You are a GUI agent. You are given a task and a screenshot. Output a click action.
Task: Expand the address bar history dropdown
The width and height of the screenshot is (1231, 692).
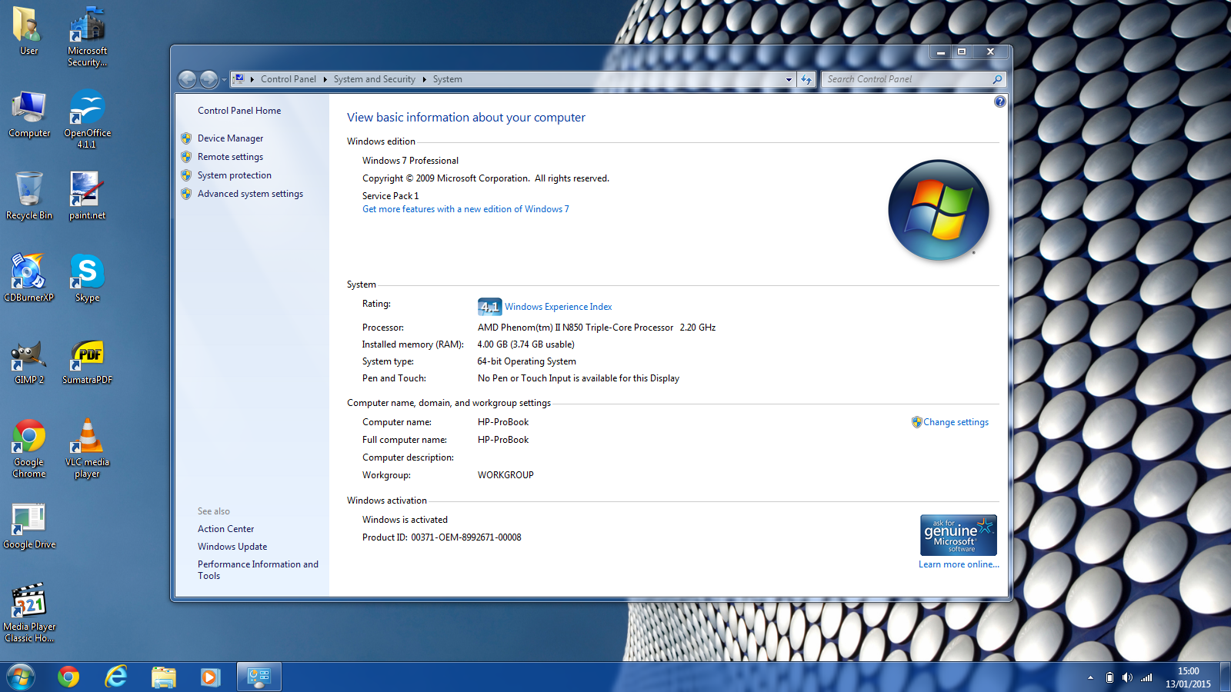pos(789,79)
